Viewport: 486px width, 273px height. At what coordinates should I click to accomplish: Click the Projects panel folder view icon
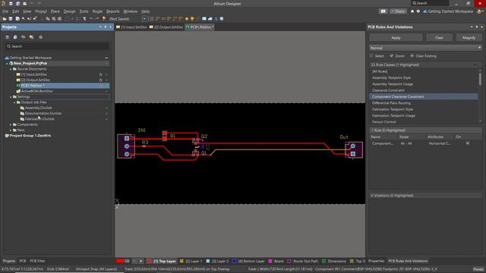click(x=31, y=37)
